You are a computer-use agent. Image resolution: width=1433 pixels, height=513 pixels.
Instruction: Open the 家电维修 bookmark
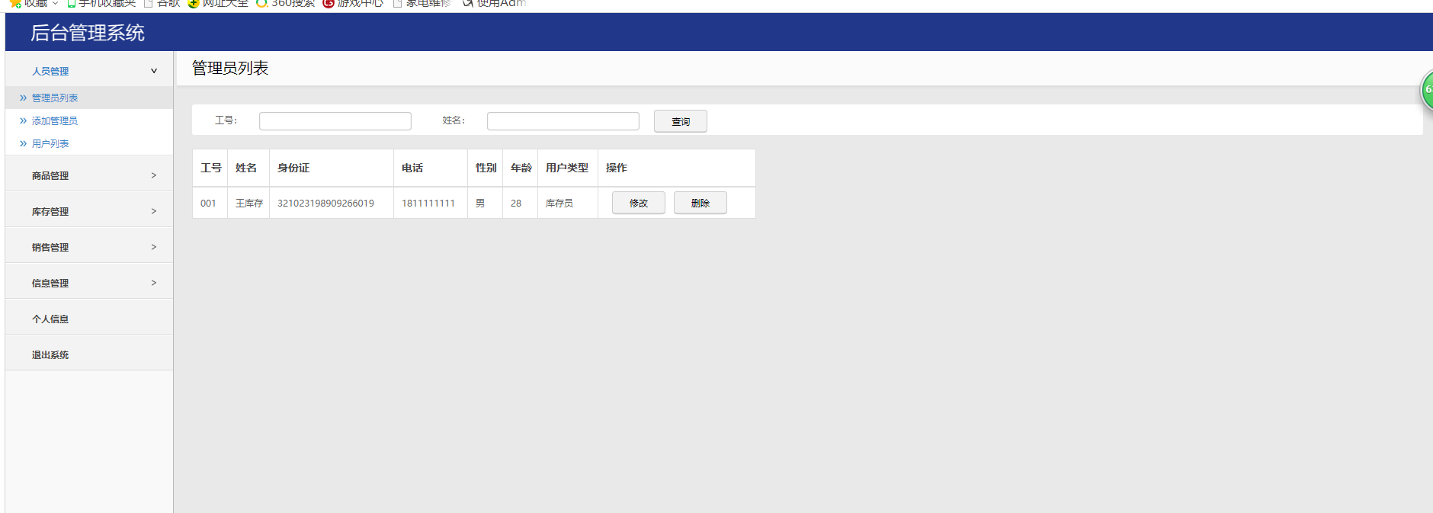click(x=422, y=3)
